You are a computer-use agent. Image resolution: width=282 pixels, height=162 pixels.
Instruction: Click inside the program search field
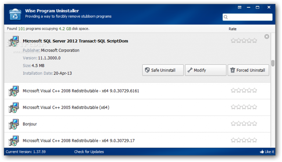(247, 17)
